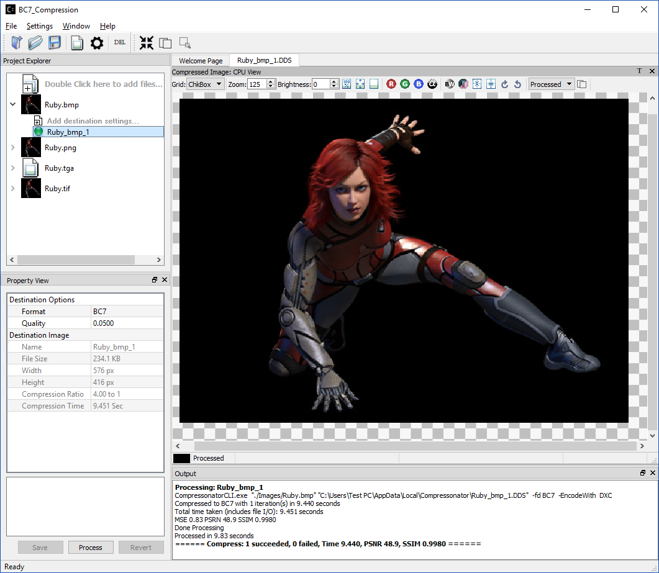Expand the Ruby.png tree item
Screen dimensions: 659x573
(x=13, y=148)
